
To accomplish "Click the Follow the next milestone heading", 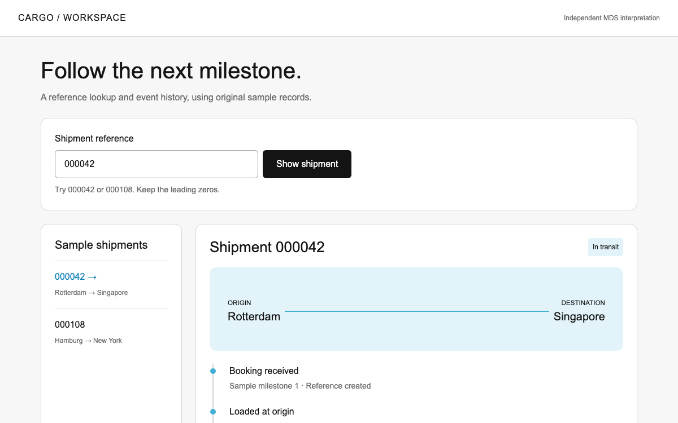I will [x=171, y=71].
